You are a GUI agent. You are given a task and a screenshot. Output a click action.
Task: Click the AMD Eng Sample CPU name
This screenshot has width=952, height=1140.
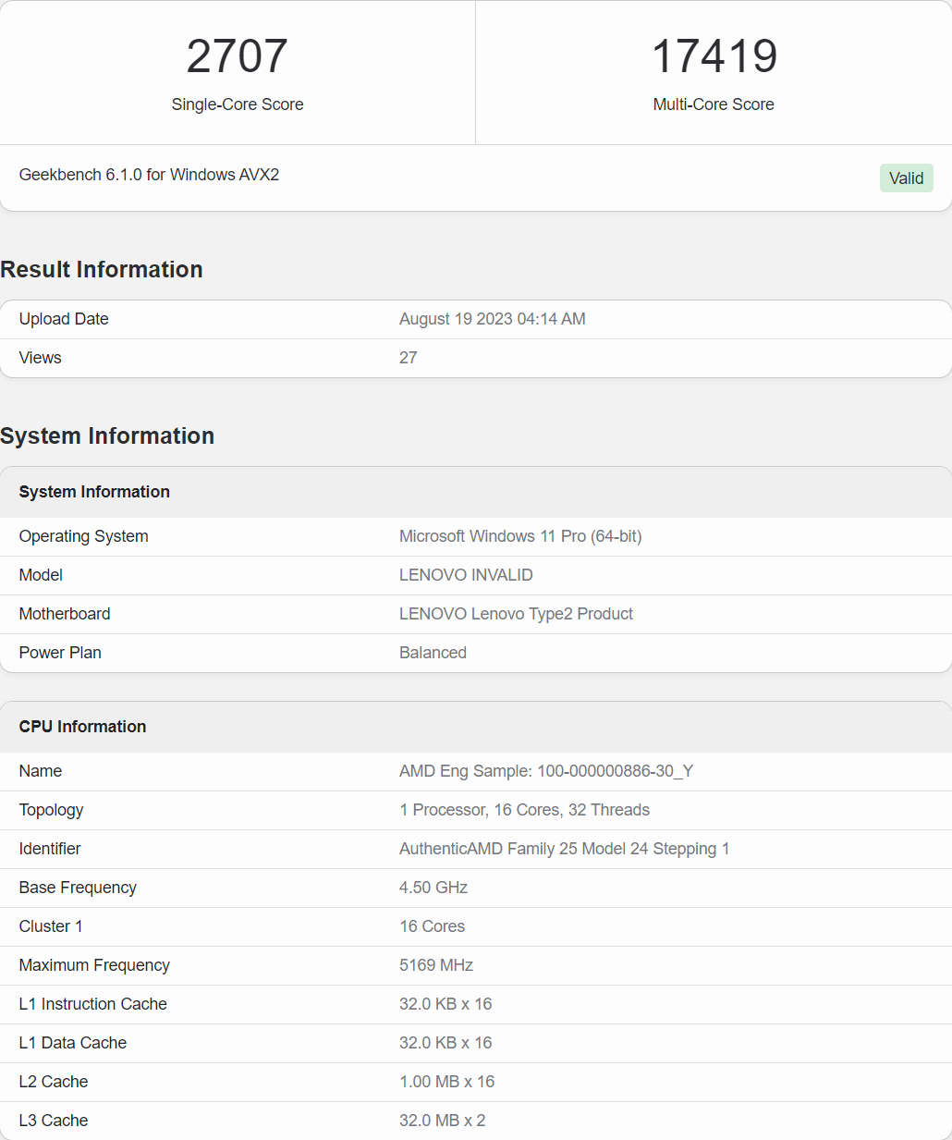pyautogui.click(x=545, y=771)
